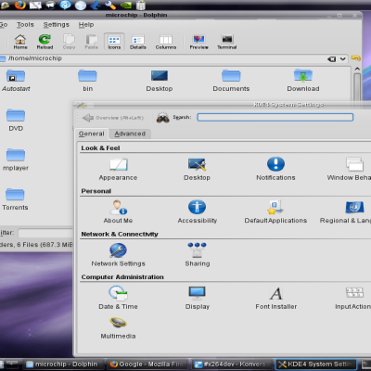Open Notifications settings
The width and height of the screenshot is (371, 371).
275,170
